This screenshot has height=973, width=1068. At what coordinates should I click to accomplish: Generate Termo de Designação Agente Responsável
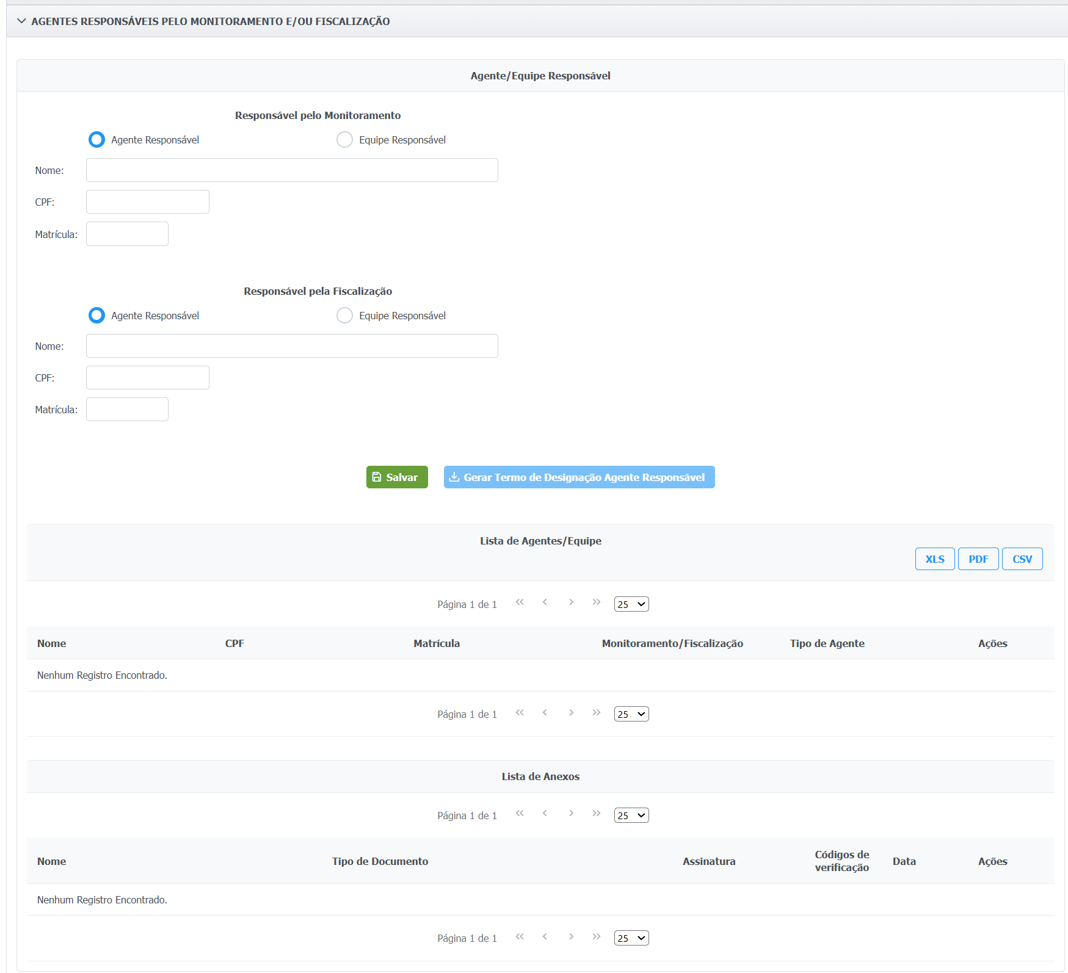(579, 477)
